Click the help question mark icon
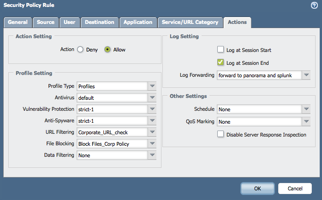The image size is (322, 200). (x=315, y=5)
